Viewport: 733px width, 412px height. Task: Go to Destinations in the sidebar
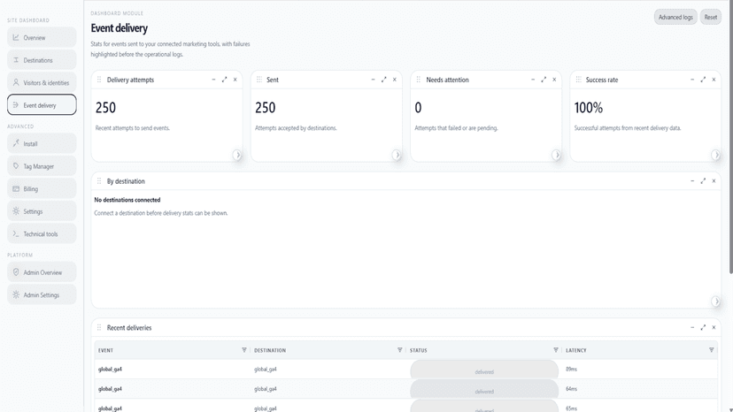coord(42,60)
